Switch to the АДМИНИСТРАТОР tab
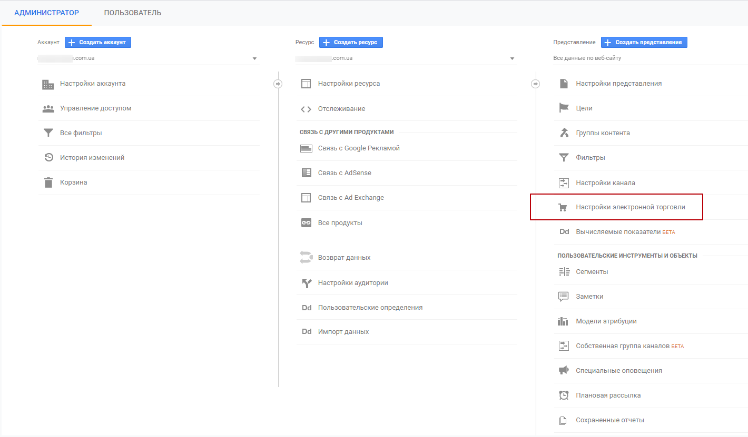 (x=47, y=13)
